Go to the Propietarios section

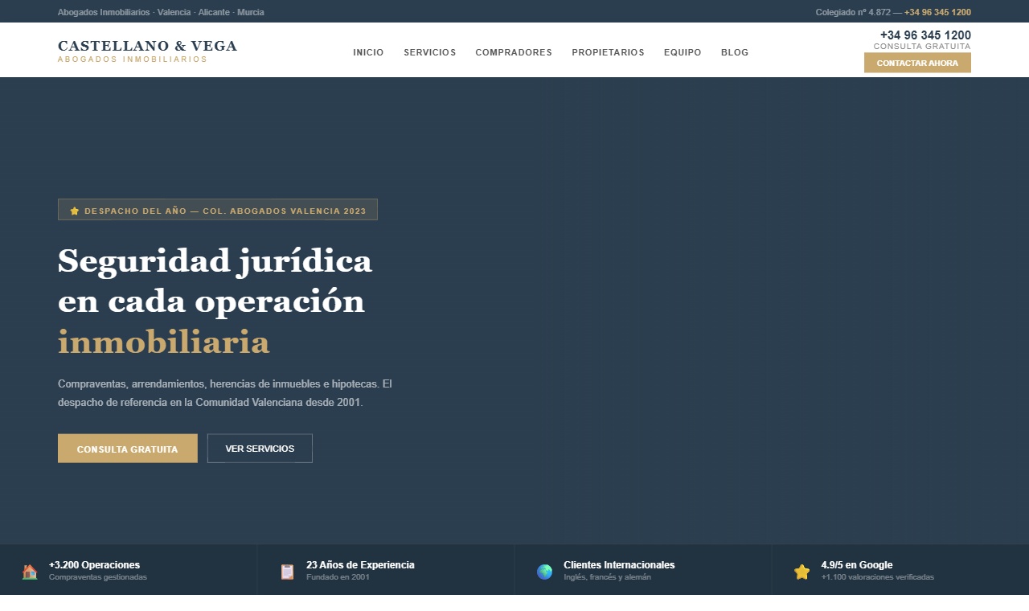(608, 52)
